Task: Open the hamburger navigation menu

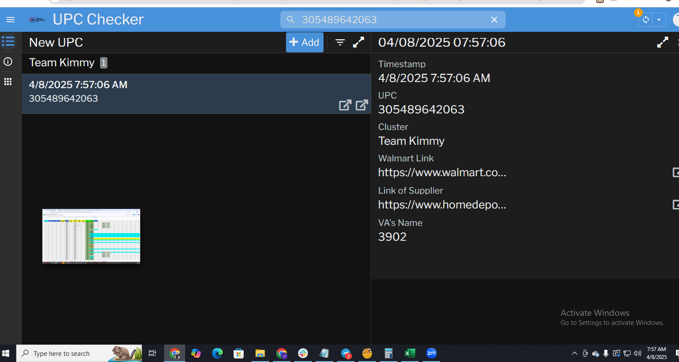Action: (x=10, y=20)
